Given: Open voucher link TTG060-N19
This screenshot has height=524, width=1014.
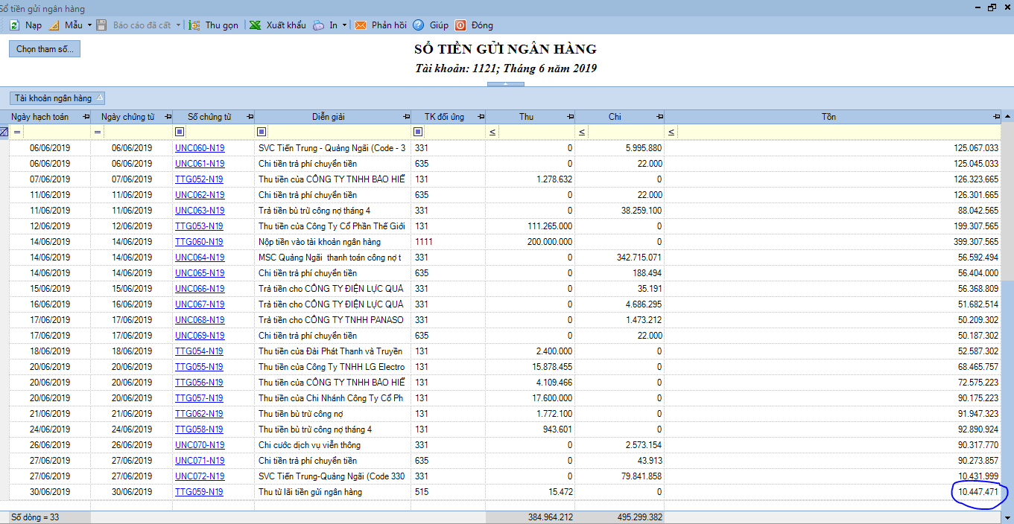Looking at the screenshot, I should (199, 242).
